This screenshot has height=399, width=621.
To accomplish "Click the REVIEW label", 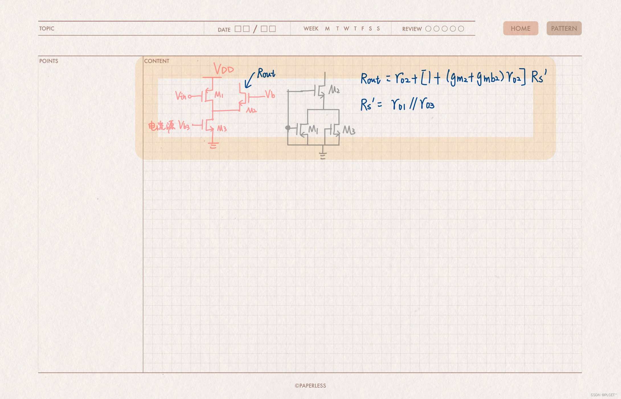I will point(412,29).
